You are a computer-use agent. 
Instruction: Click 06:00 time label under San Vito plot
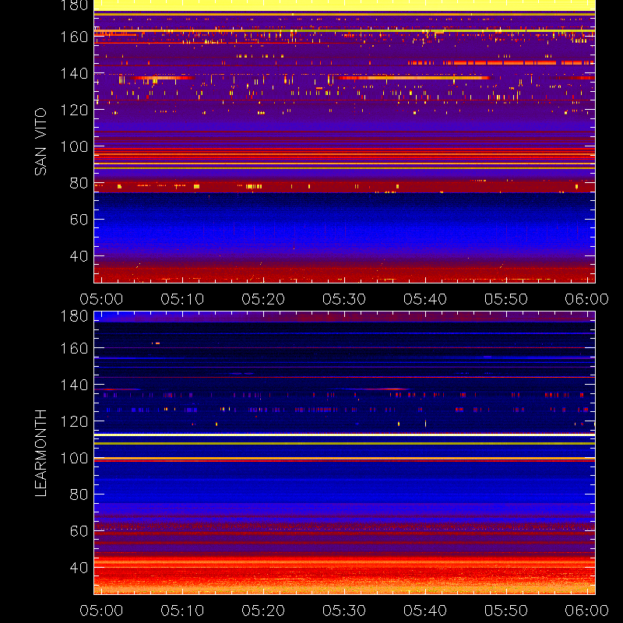click(587, 299)
